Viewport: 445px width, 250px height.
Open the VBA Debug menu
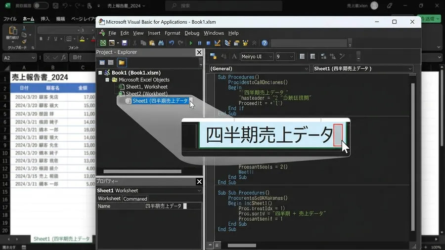192,33
